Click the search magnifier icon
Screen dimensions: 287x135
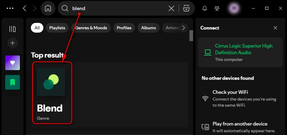[x=65, y=8]
